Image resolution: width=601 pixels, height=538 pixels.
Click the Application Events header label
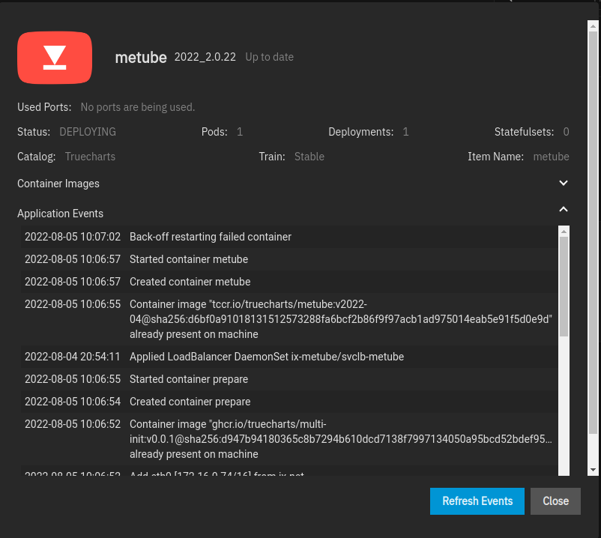[60, 214]
